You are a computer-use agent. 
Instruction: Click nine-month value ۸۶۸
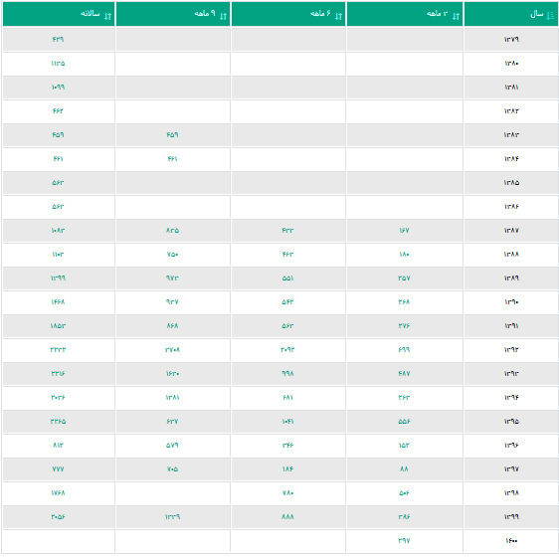point(172,326)
